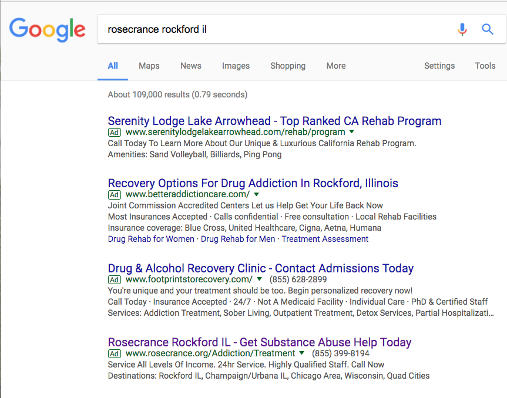This screenshot has width=507, height=398.
Task: Click www.serenitylodgelakearrowhead.com/rehab/program URL text
Action: [x=236, y=132]
